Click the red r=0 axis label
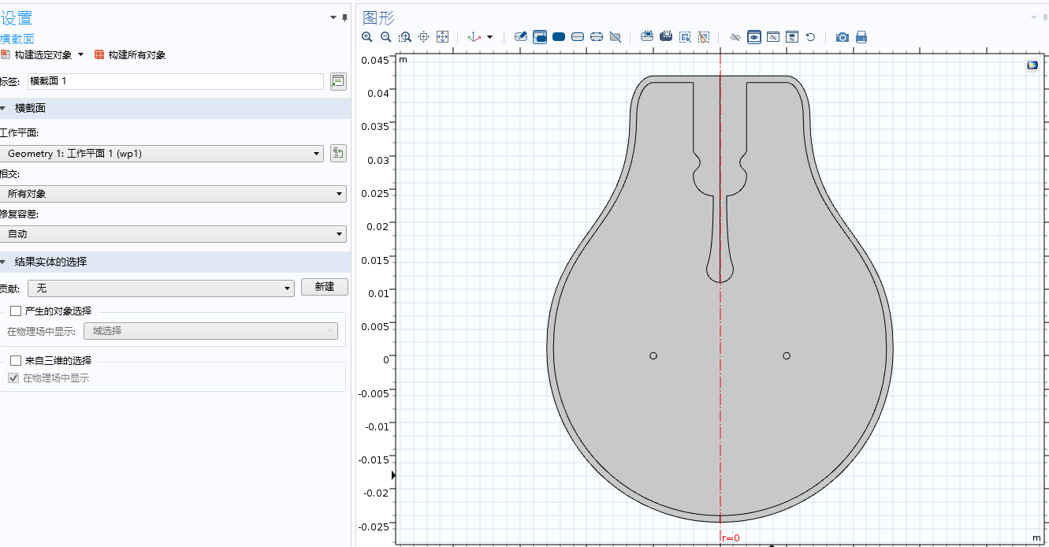Viewport: 1049px width, 547px height. 731,538
